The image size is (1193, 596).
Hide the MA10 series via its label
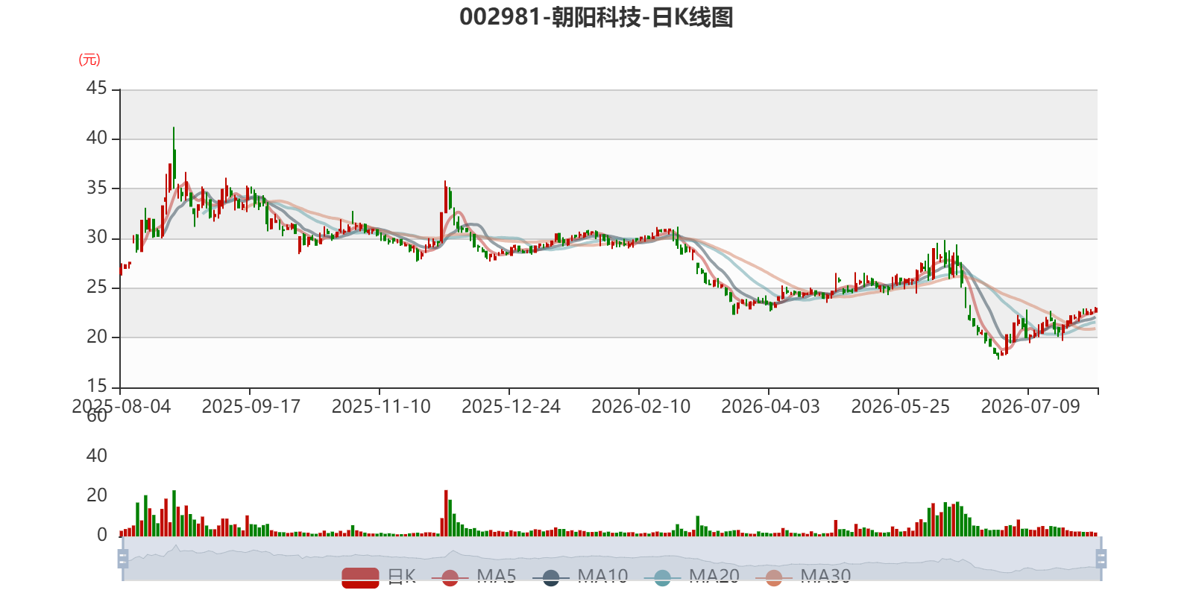[602, 577]
